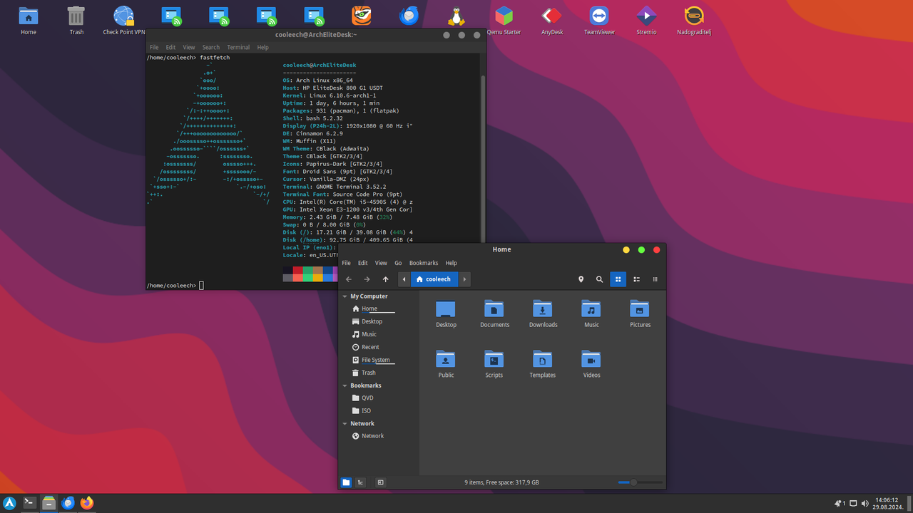Viewport: 913px width, 513px height.
Task: Open the AnyDesk desktop shortcut
Action: coord(551,21)
